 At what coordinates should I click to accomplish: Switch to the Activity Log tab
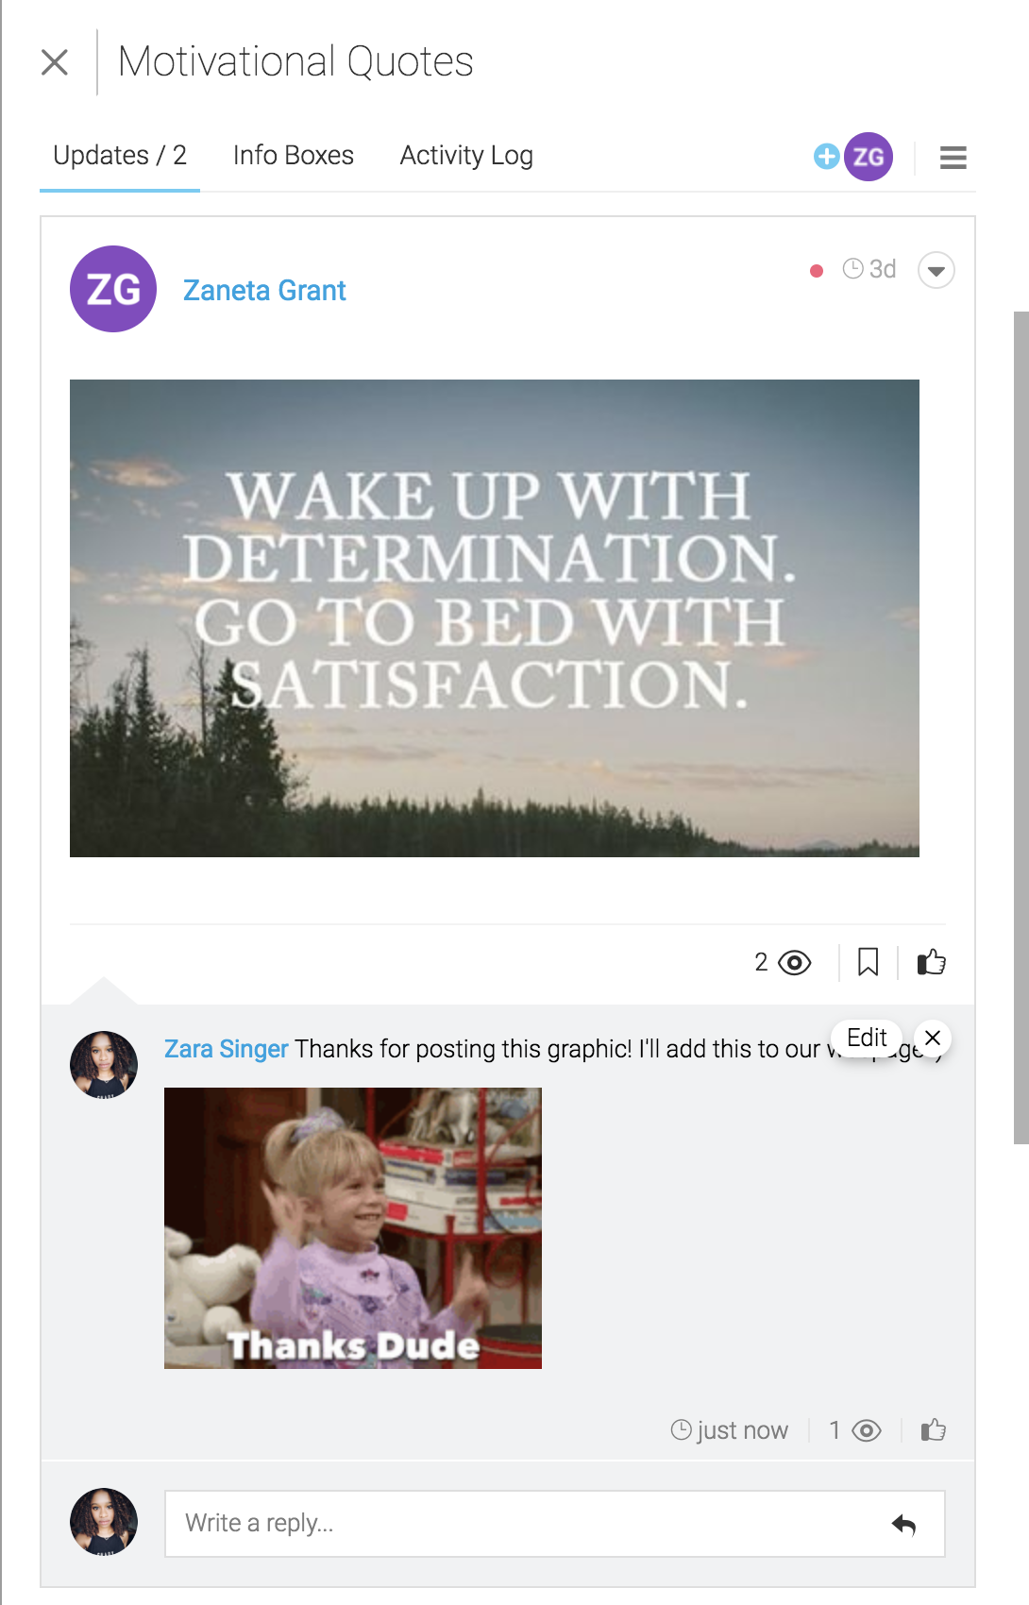[466, 155]
